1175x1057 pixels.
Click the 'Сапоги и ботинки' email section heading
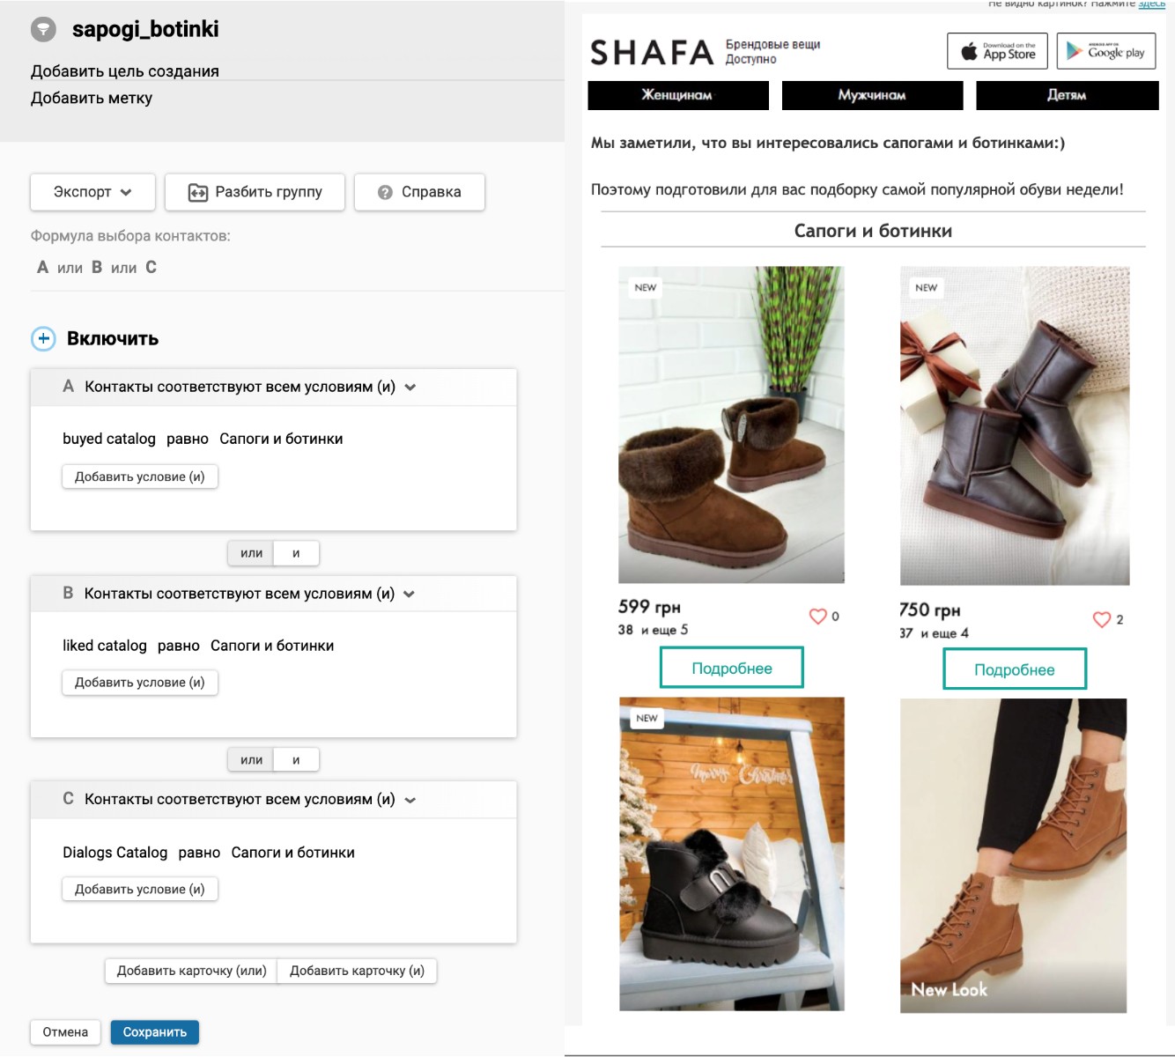pyautogui.click(x=873, y=231)
